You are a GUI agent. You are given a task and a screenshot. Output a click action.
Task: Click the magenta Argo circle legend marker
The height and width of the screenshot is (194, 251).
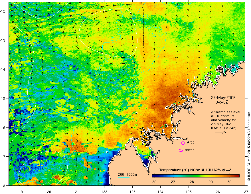[x=183, y=143]
